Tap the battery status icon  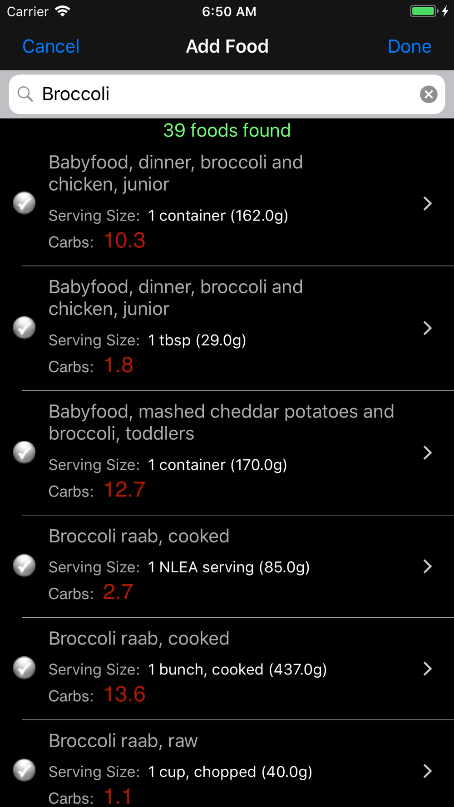(424, 11)
